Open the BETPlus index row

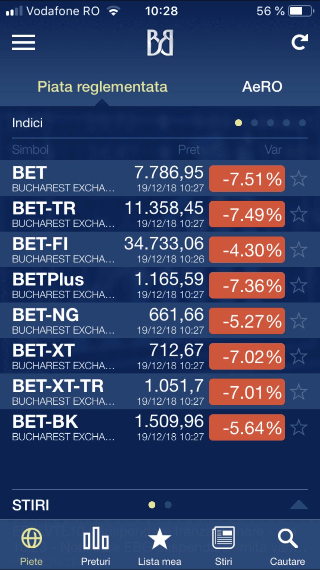tap(160, 285)
